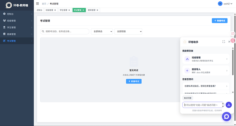The width and height of the screenshot is (236, 126).
Task: Open the 全部班级 class dropdown
Action: pos(128,31)
